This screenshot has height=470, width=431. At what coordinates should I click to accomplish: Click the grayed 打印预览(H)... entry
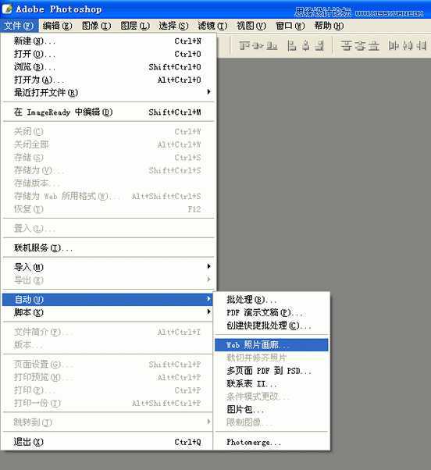(x=107, y=377)
